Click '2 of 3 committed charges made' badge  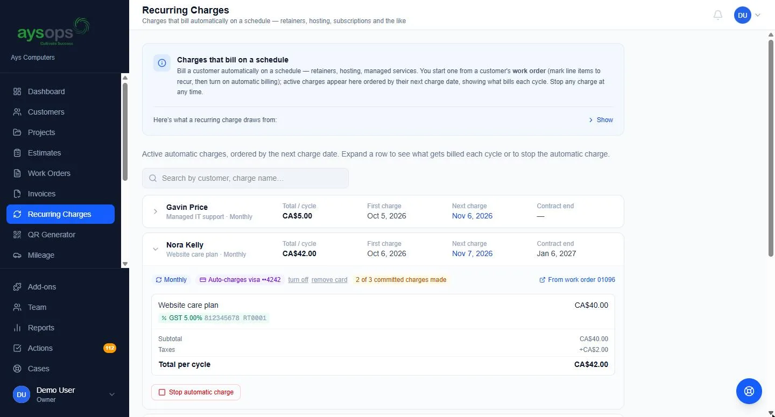coord(401,280)
